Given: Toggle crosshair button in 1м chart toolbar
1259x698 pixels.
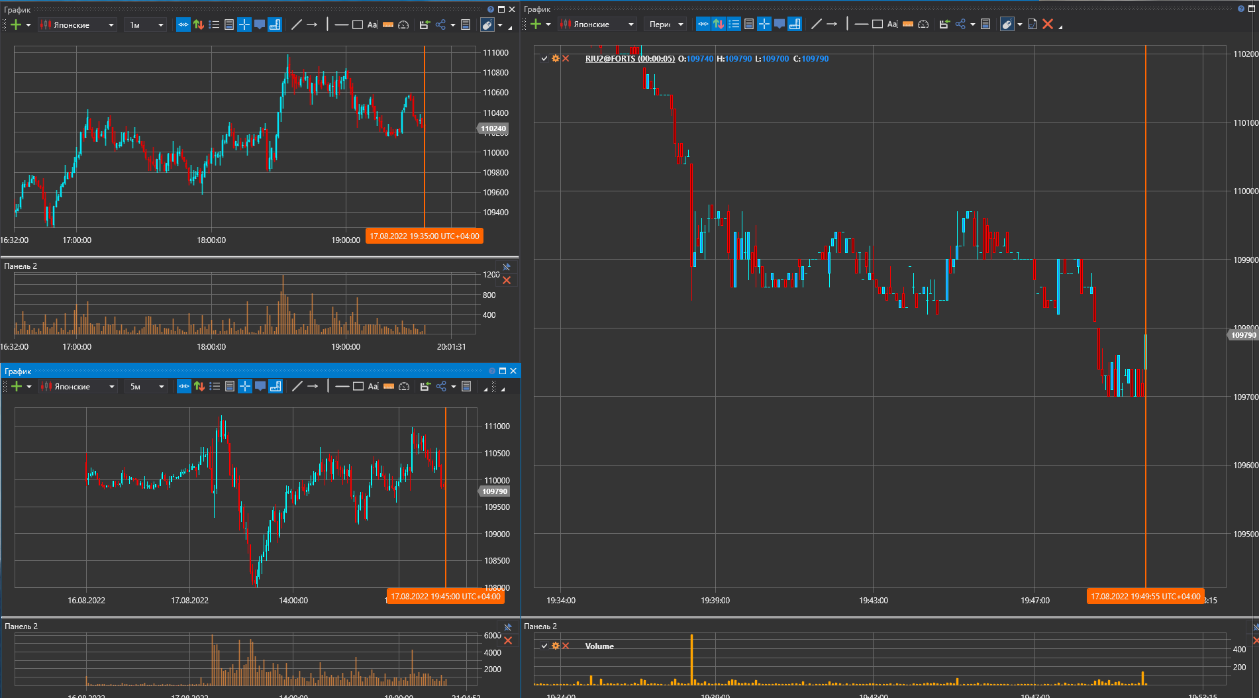Looking at the screenshot, I should point(244,25).
